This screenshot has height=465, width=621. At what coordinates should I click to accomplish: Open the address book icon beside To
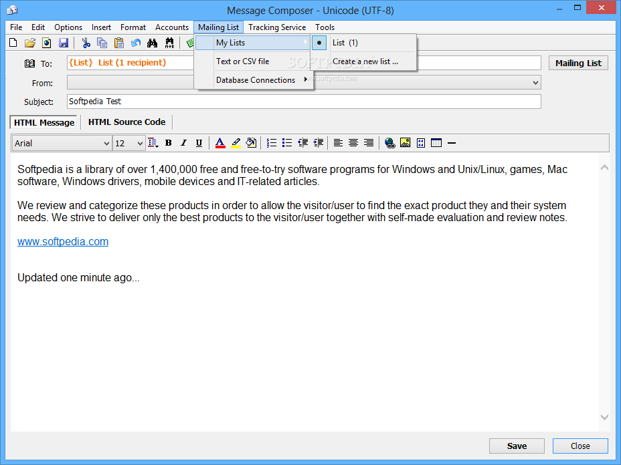coord(29,63)
